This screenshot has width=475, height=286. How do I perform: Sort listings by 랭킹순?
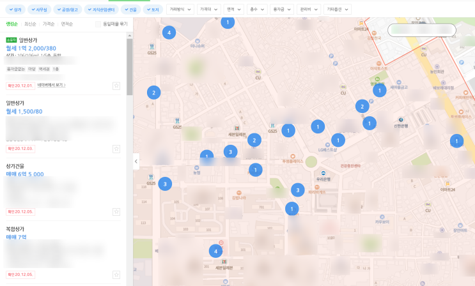12,24
